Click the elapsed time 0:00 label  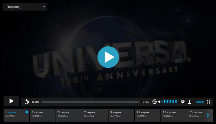tap(35, 102)
